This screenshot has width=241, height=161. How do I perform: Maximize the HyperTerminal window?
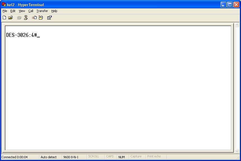pos(230,5)
